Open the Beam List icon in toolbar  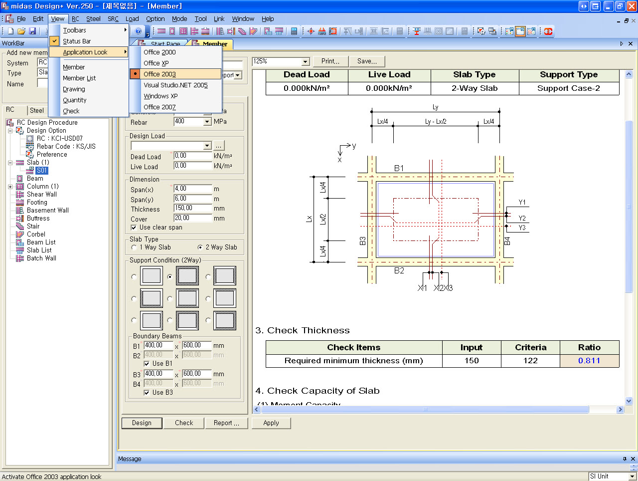(268, 31)
